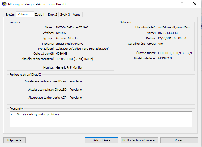This screenshot has height=147, width=202.
Task: Click the DirectX diagnostic icon in title bar
Action: [4, 4]
